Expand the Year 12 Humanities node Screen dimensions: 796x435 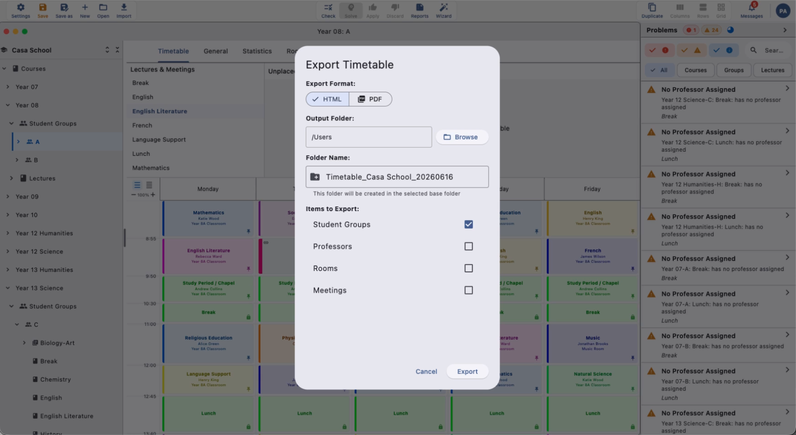8,233
